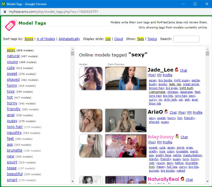The height and width of the screenshot is (187, 212).
Task: Click the user icon beside BdaySunny's name
Action: click(177, 137)
